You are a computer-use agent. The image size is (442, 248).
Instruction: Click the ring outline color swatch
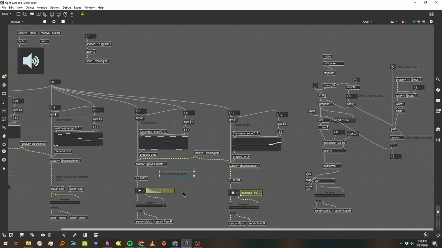(x=54, y=22)
